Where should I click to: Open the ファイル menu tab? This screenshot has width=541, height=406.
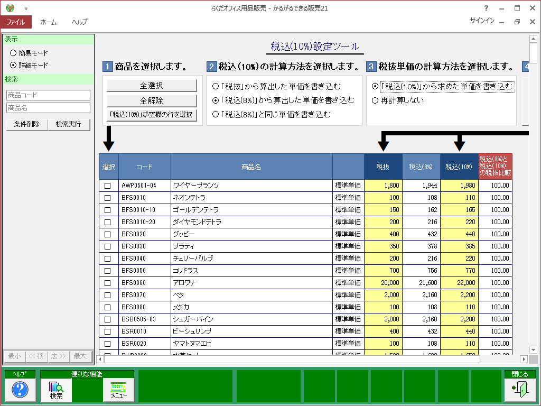[x=16, y=22]
